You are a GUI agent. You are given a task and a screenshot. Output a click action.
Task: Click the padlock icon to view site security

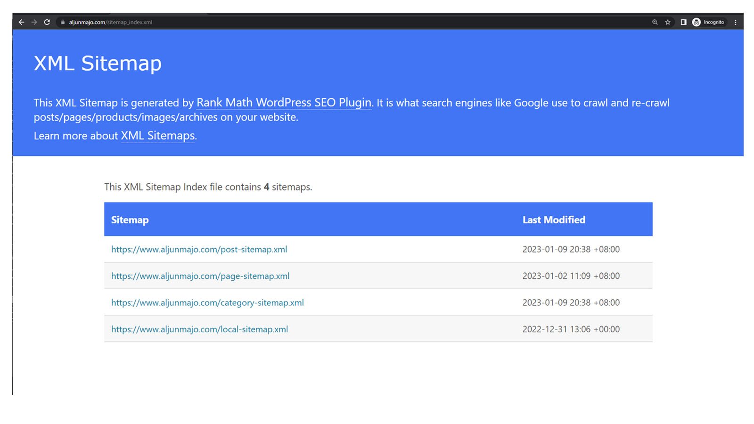63,22
